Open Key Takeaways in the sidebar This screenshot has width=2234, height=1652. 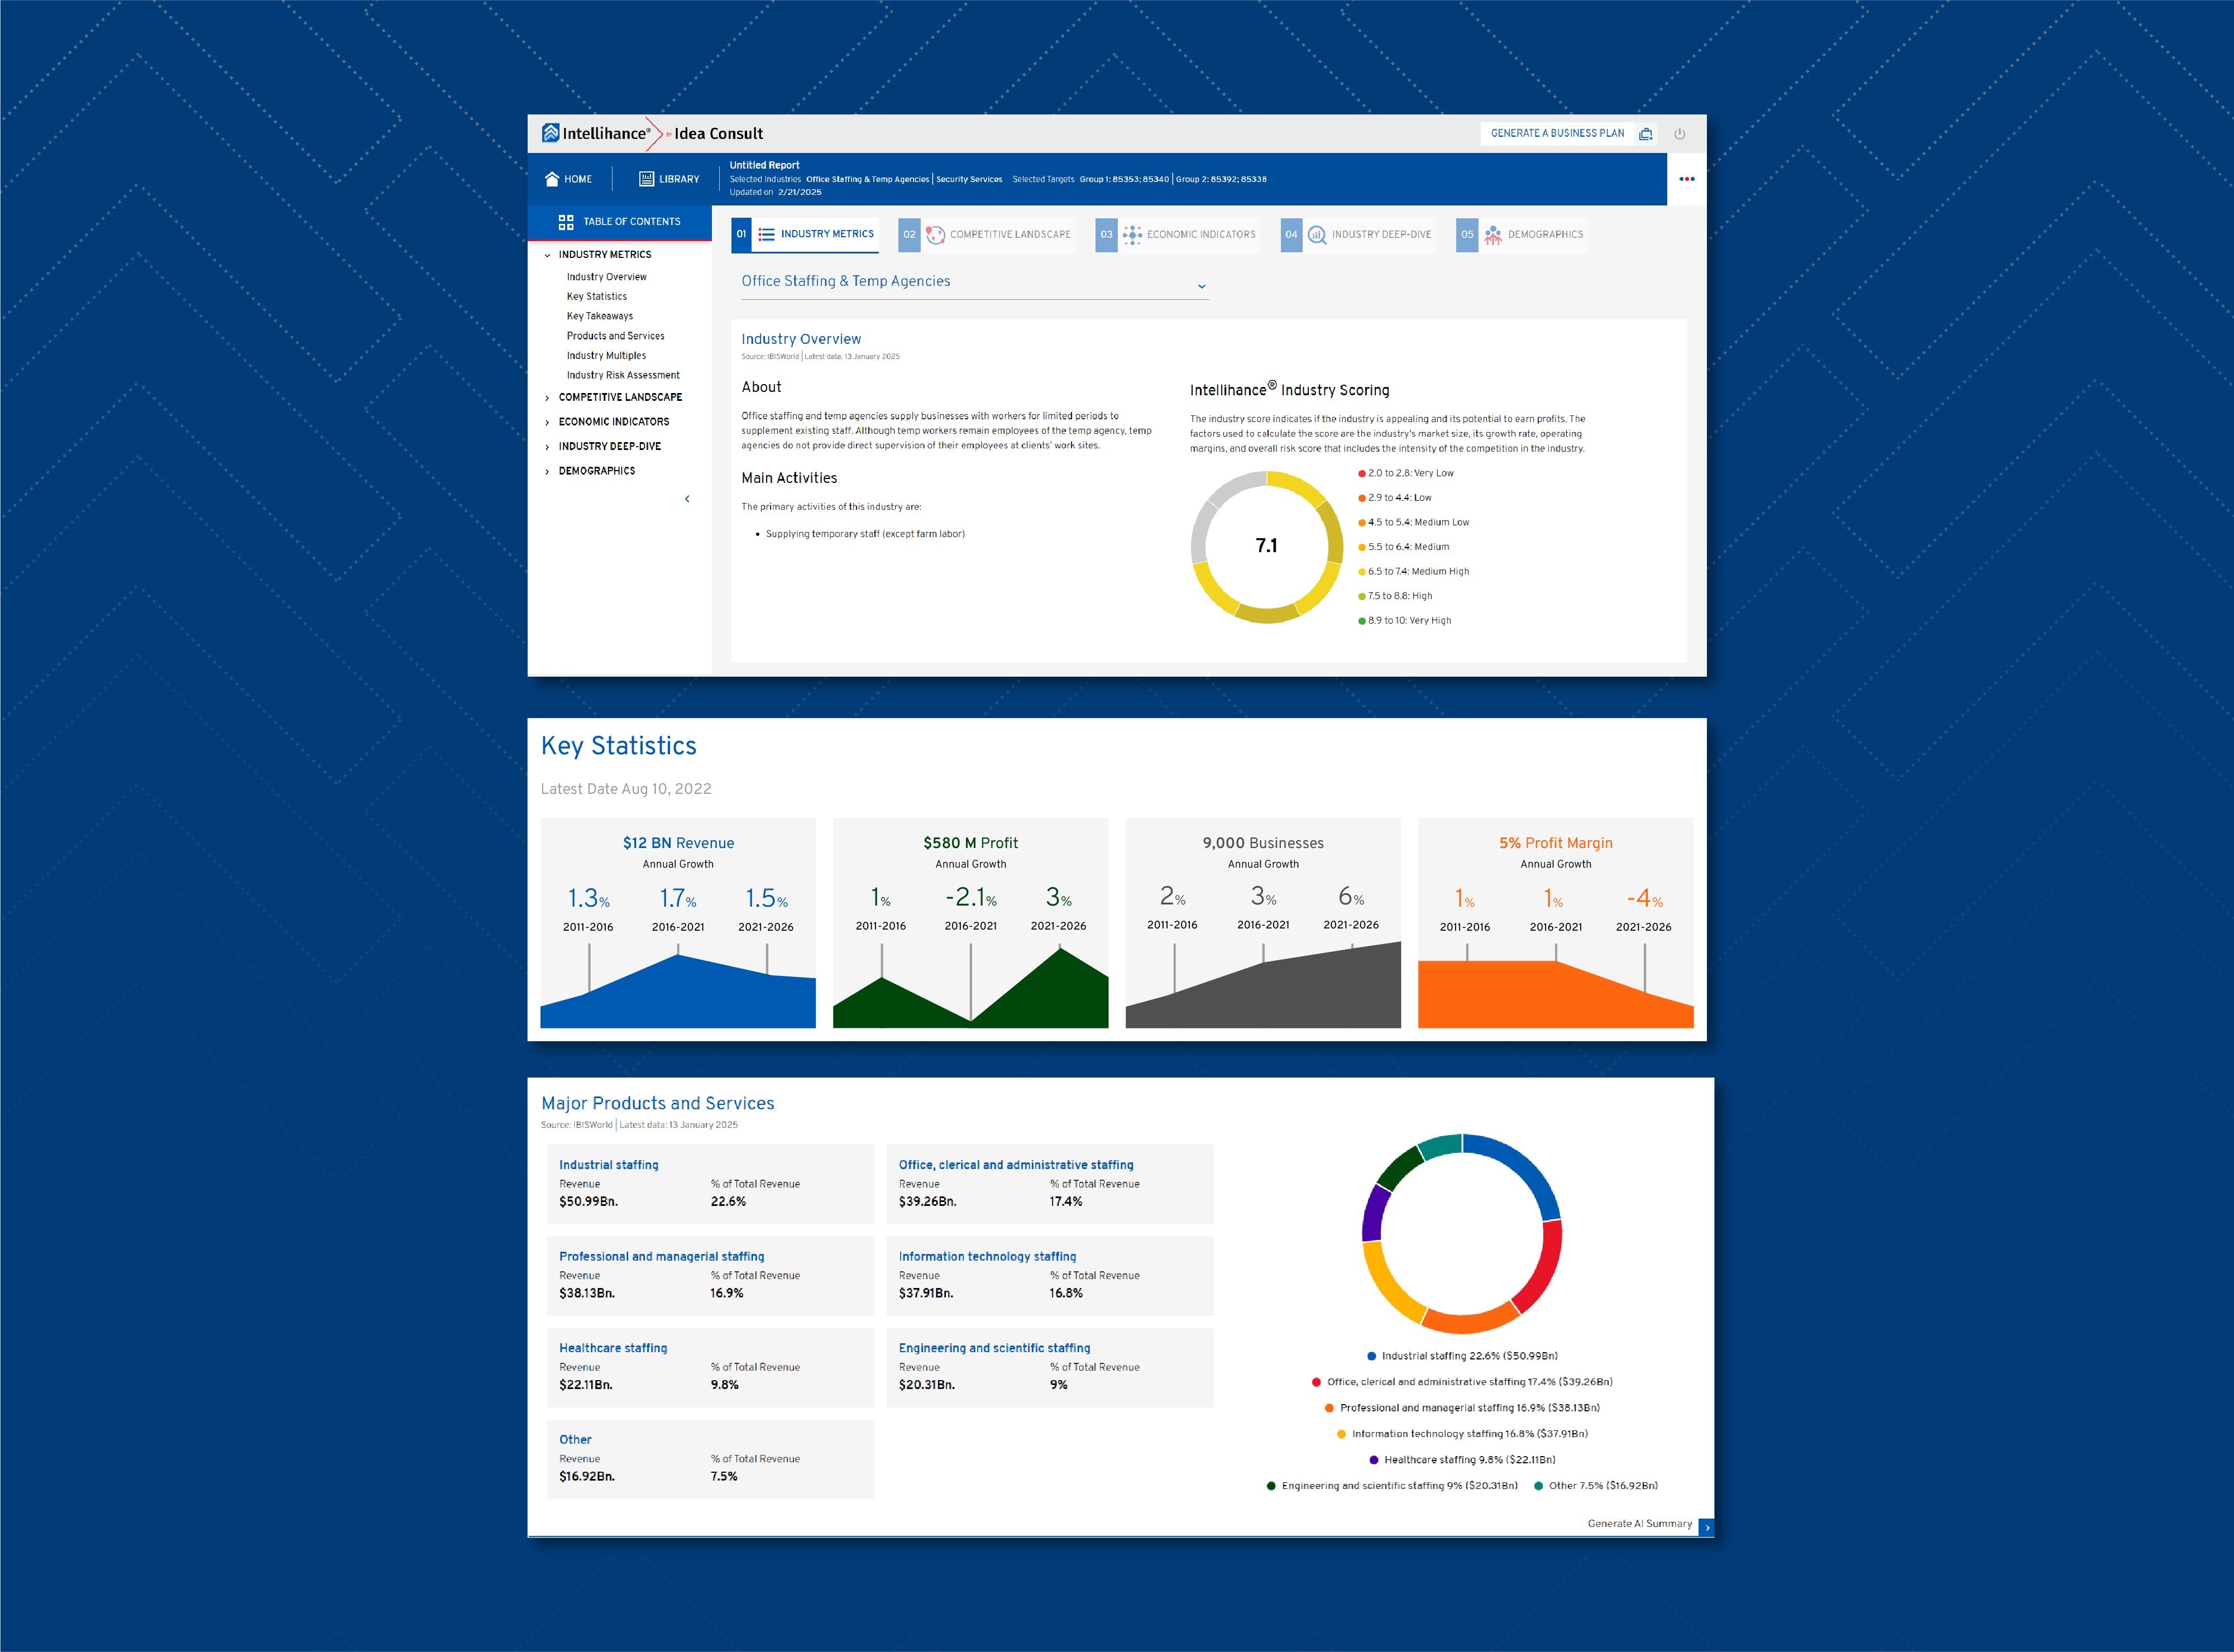599,316
